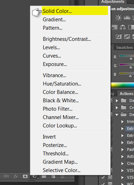Expand the collapsed De action set arrow
The height and width of the screenshot is (185, 134).
pos(117,101)
